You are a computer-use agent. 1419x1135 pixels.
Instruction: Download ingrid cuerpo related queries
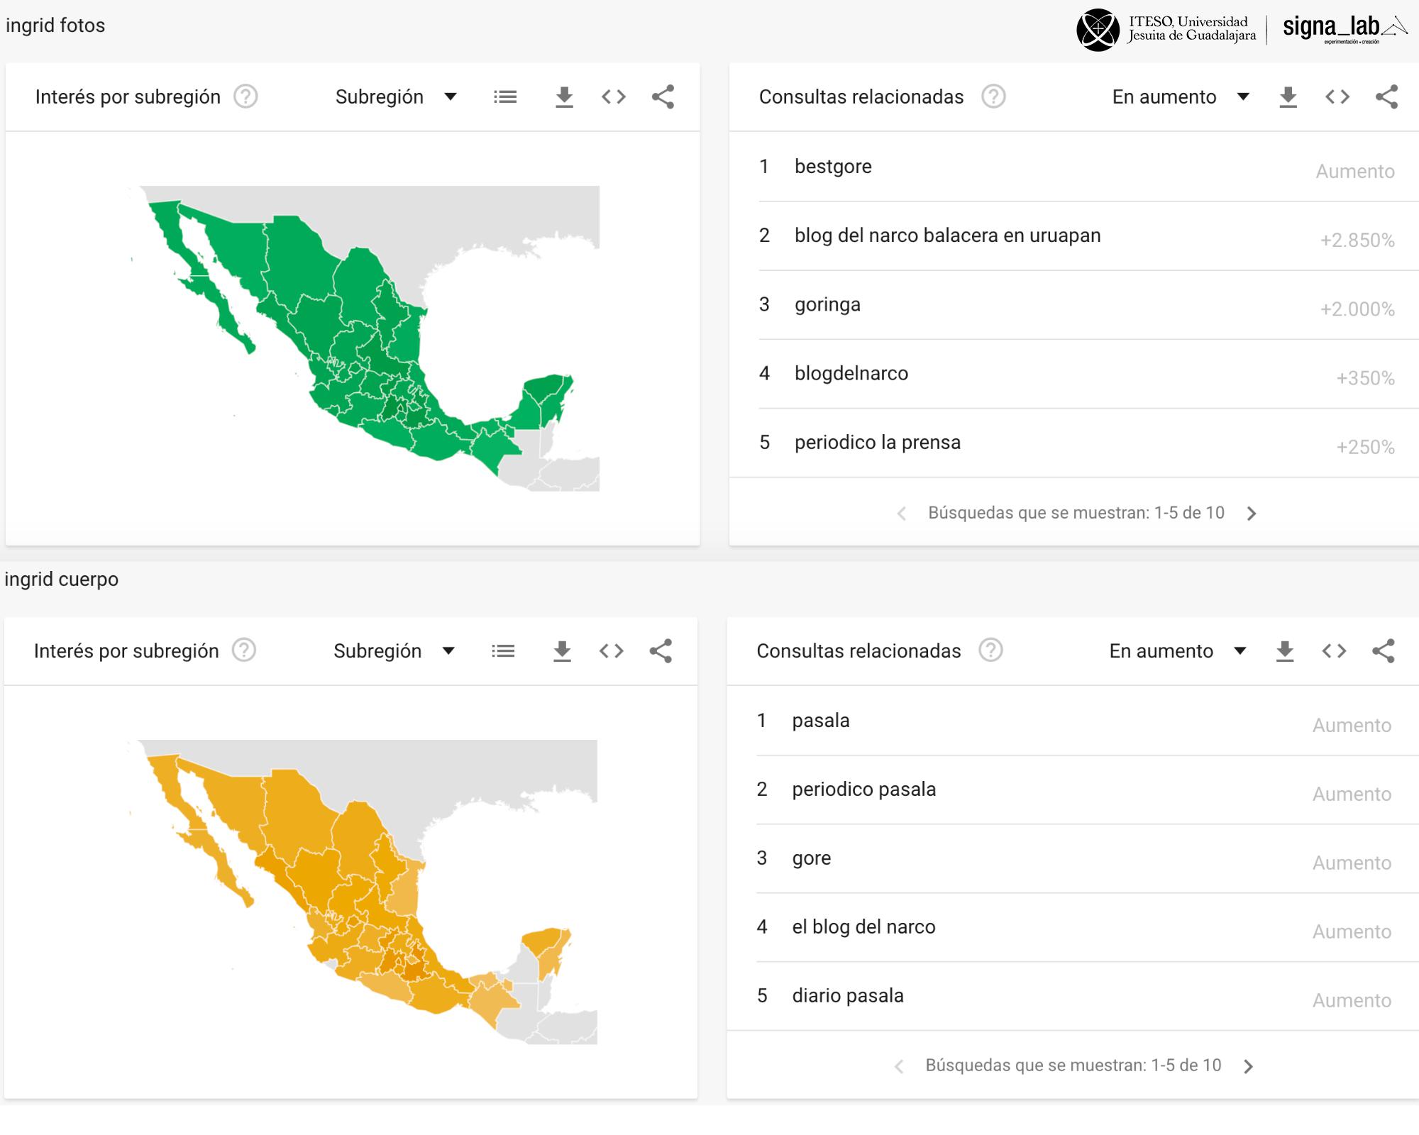[1285, 650]
